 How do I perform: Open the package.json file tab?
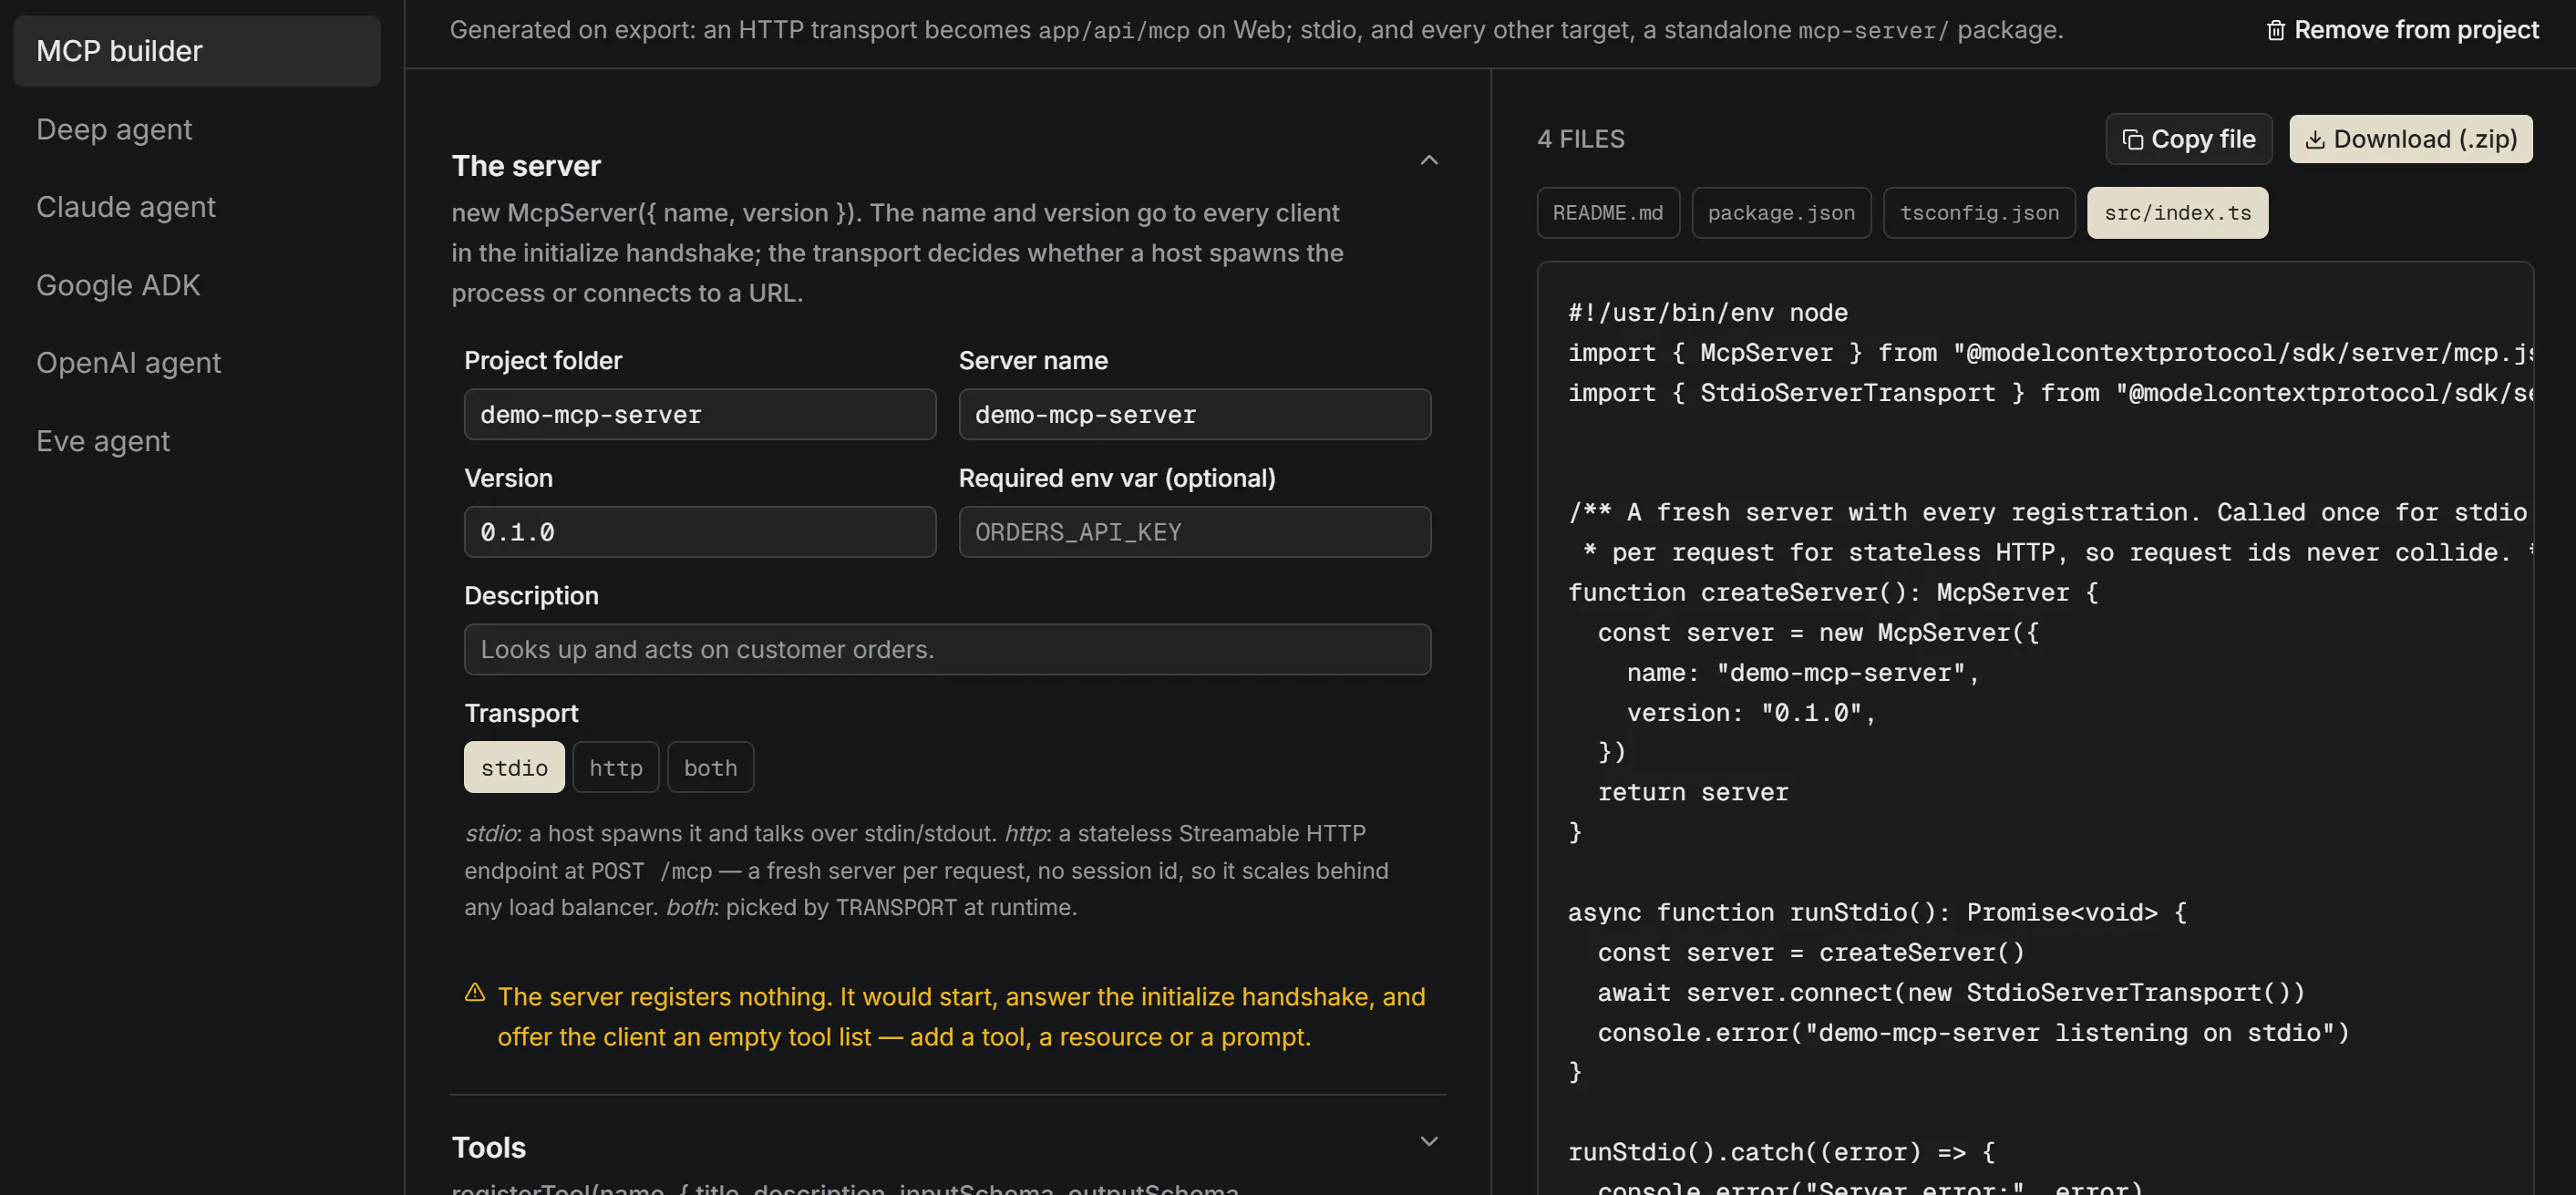tap(1781, 212)
